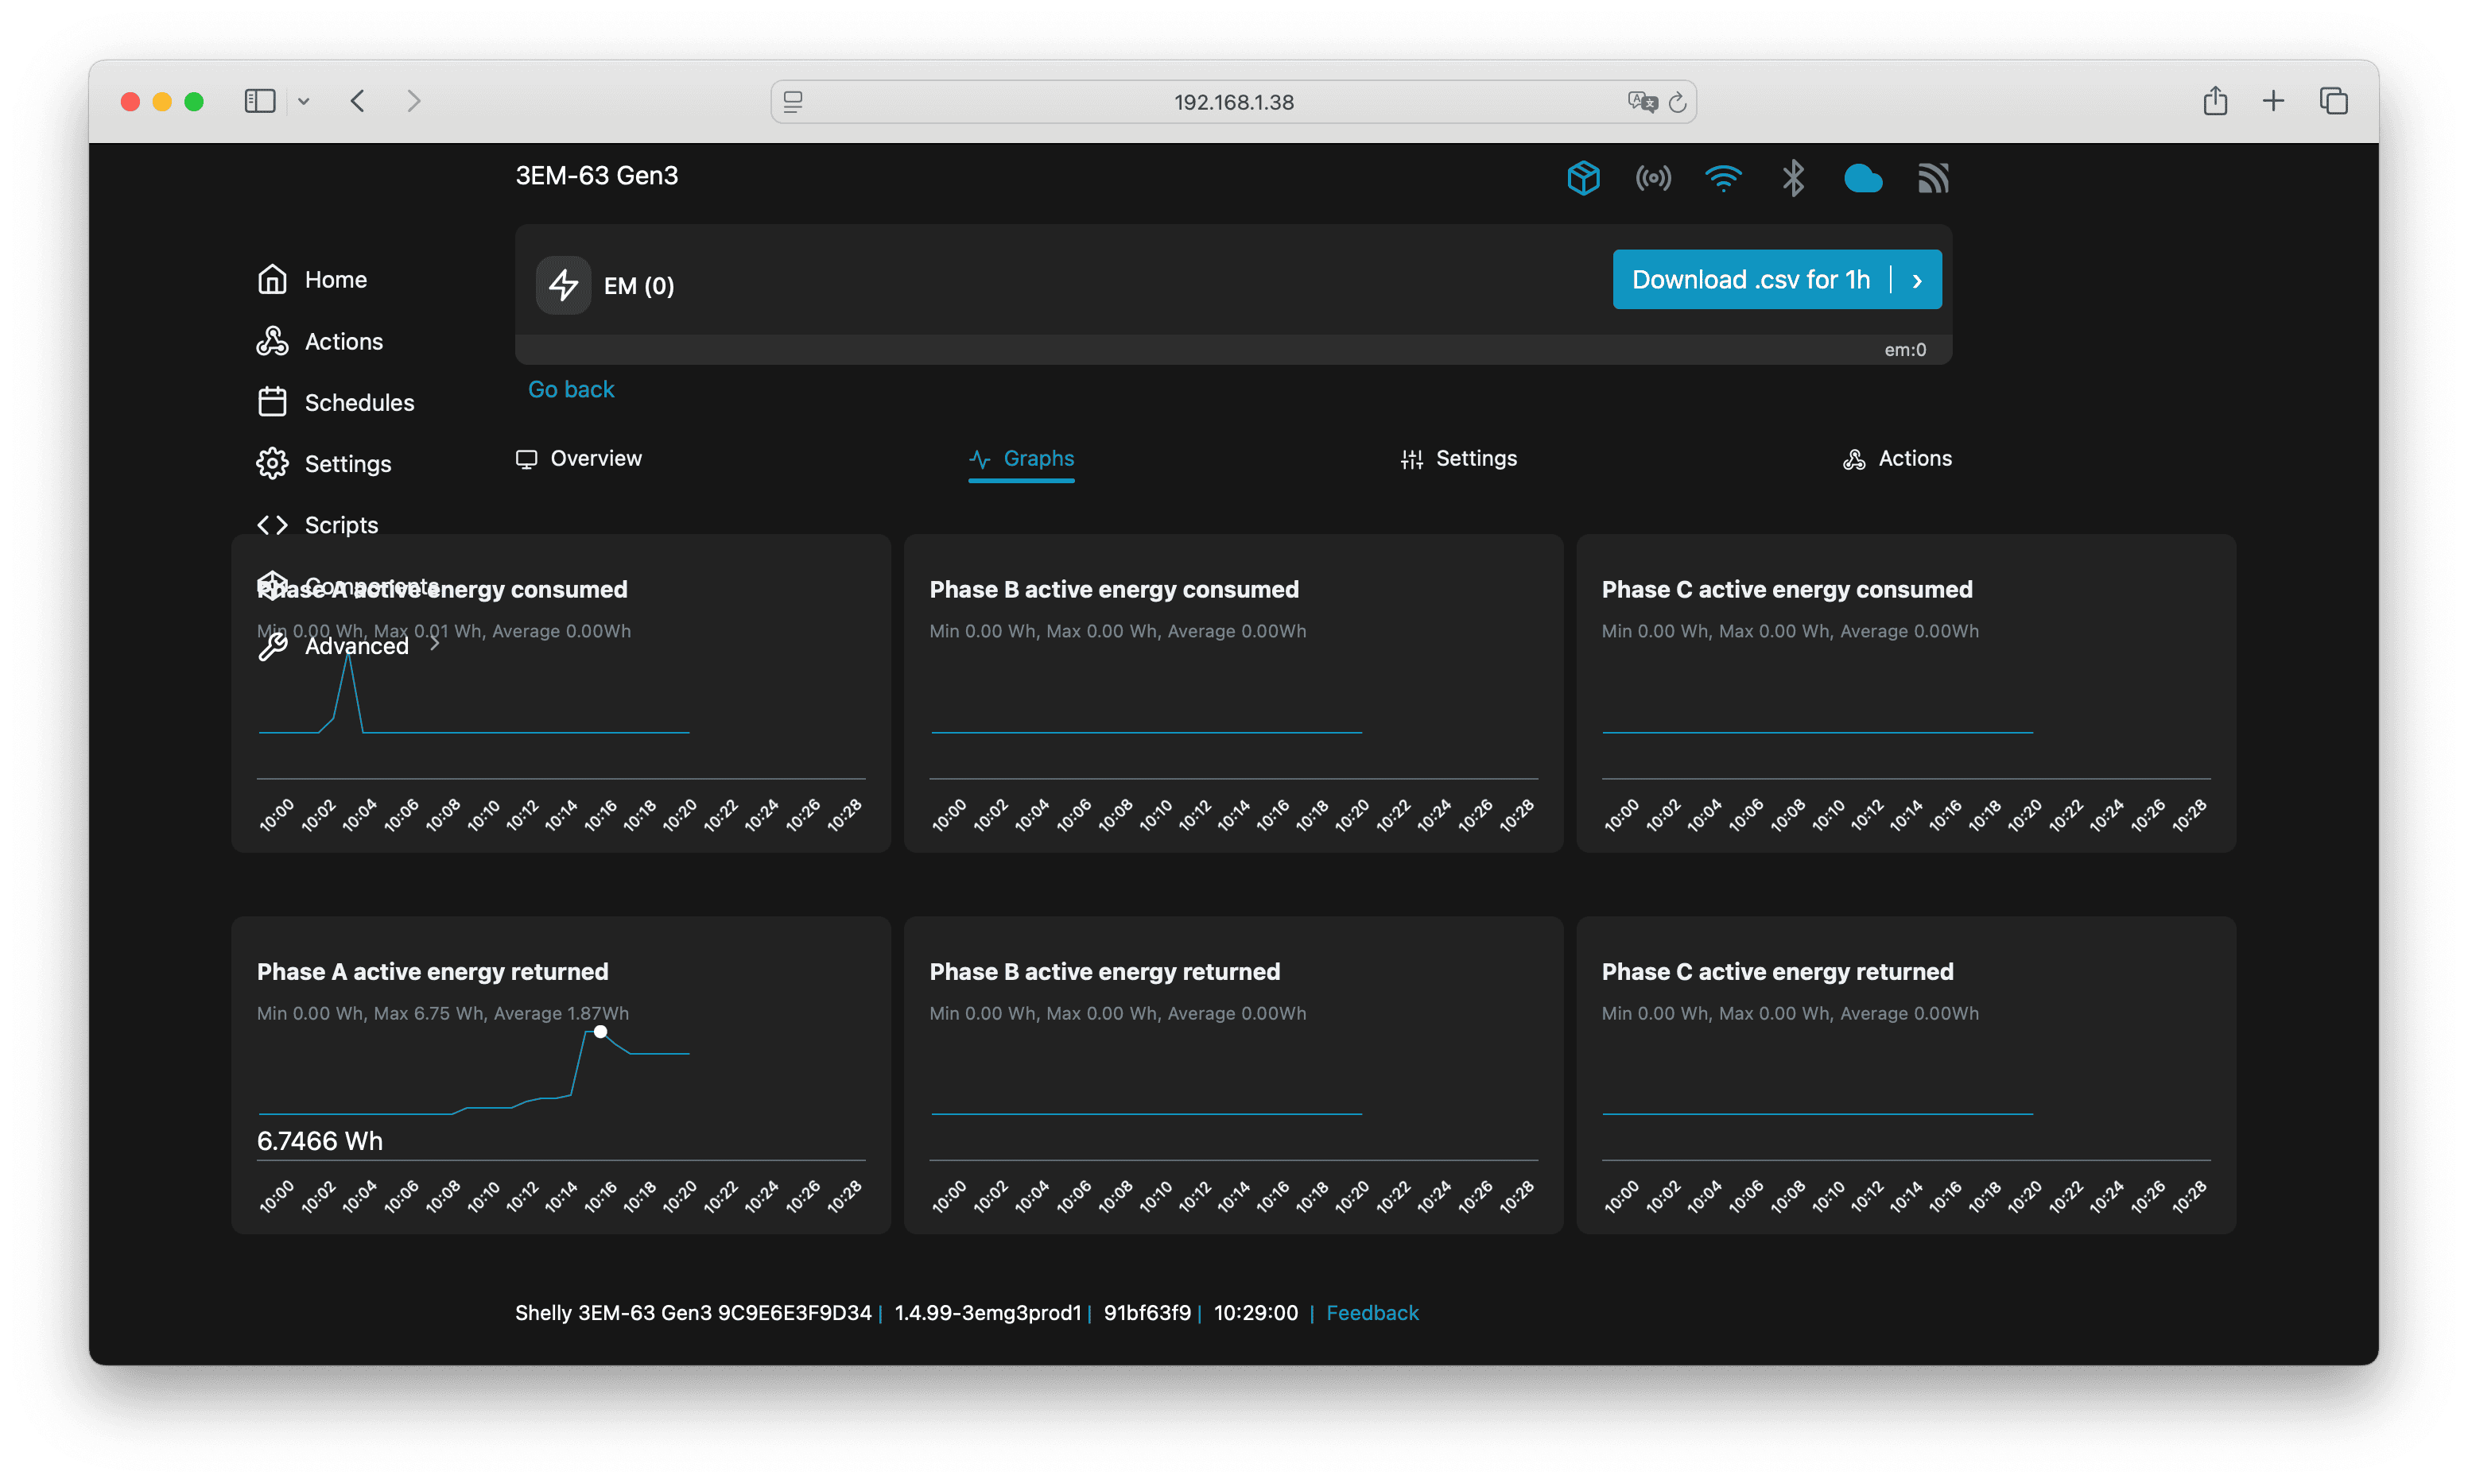Open a new tab with plus button
2468x1483 pixels.
2273,101
